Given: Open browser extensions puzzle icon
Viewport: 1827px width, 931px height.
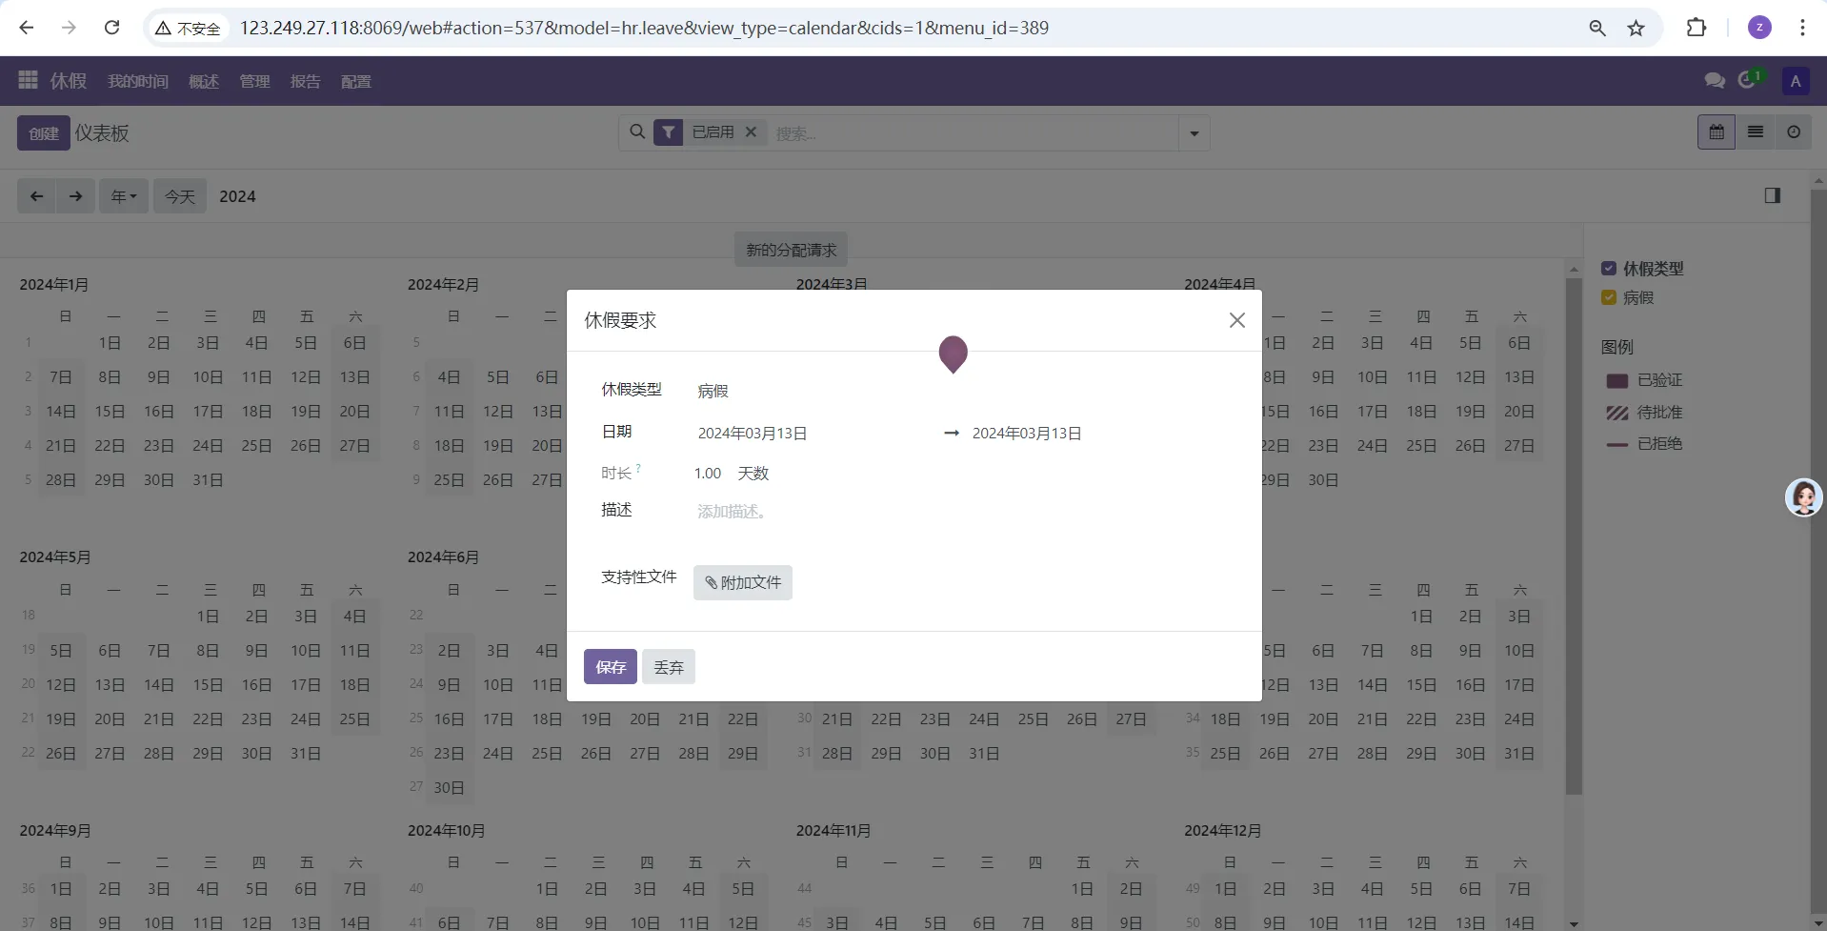Looking at the screenshot, I should tap(1696, 28).
